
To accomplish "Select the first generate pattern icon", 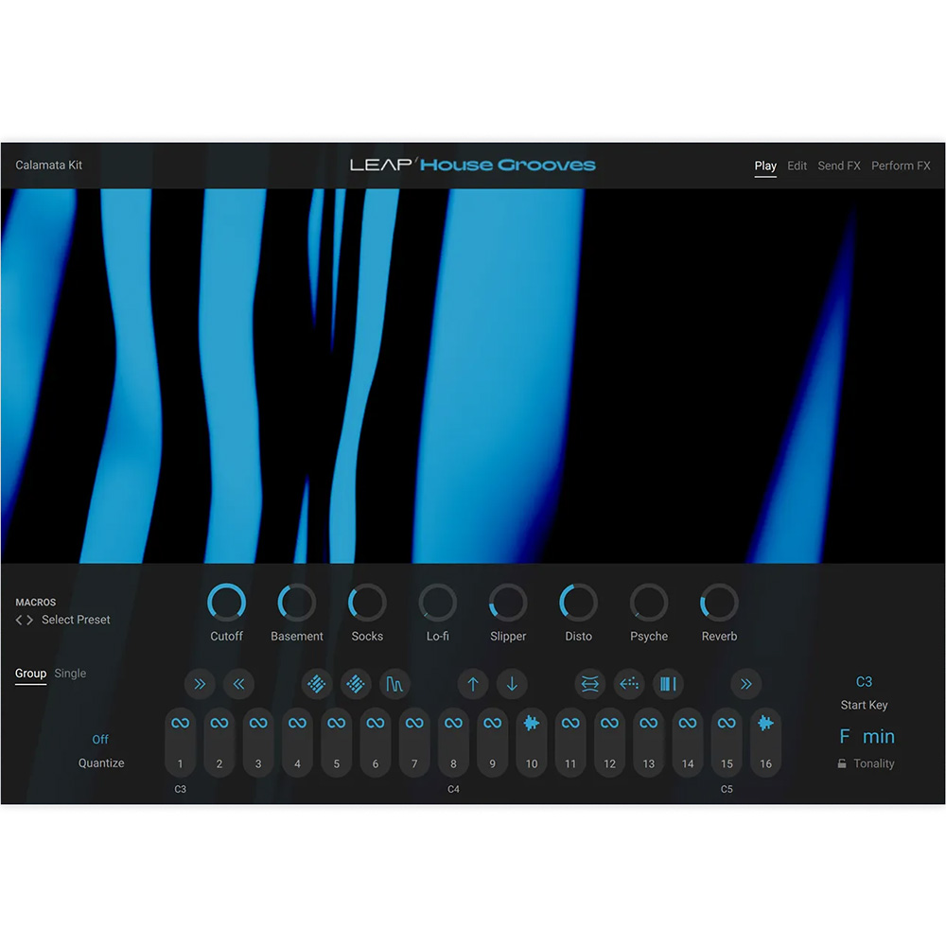I will 316,684.
